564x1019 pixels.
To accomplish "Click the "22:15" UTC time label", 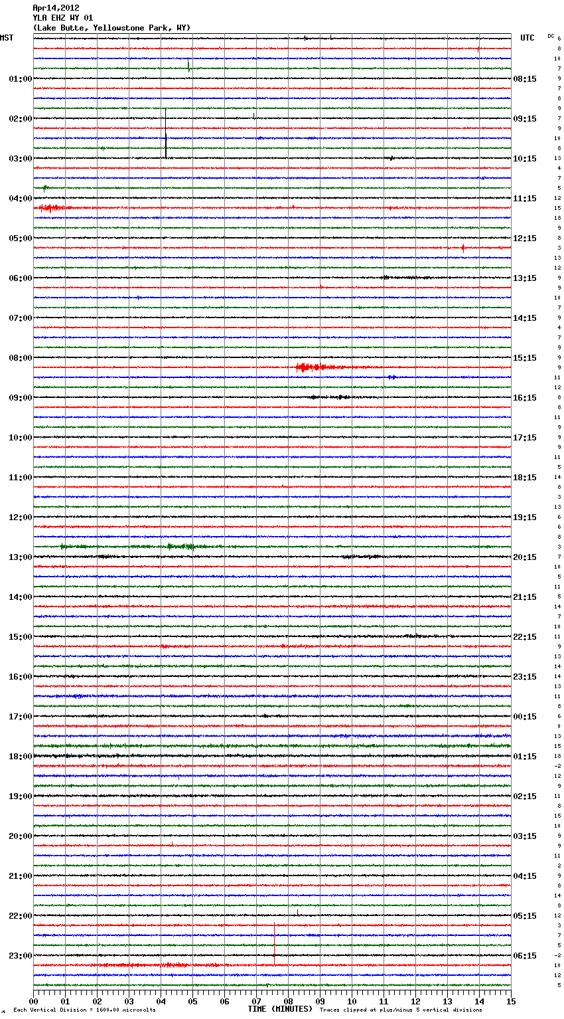I will [525, 637].
